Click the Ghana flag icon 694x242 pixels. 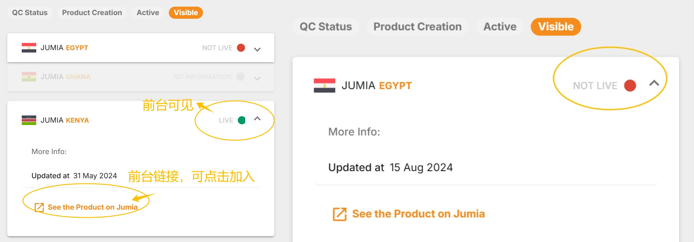click(x=29, y=76)
